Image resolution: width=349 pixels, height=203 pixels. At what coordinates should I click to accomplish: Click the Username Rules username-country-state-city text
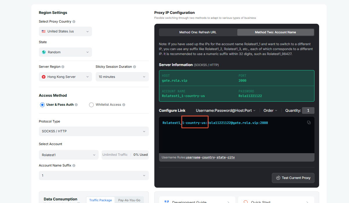tap(210, 157)
